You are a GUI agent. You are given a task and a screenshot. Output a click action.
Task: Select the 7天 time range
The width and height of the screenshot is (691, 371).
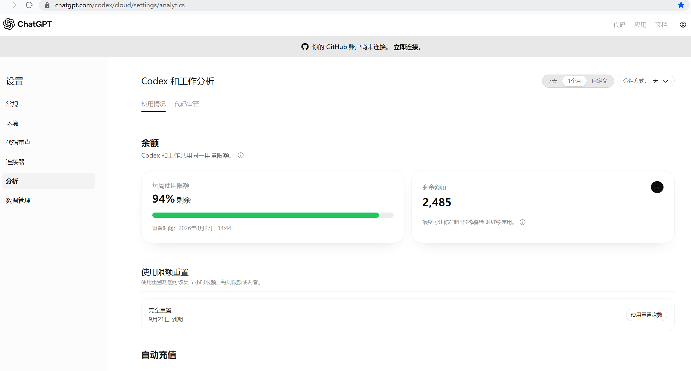coord(553,81)
